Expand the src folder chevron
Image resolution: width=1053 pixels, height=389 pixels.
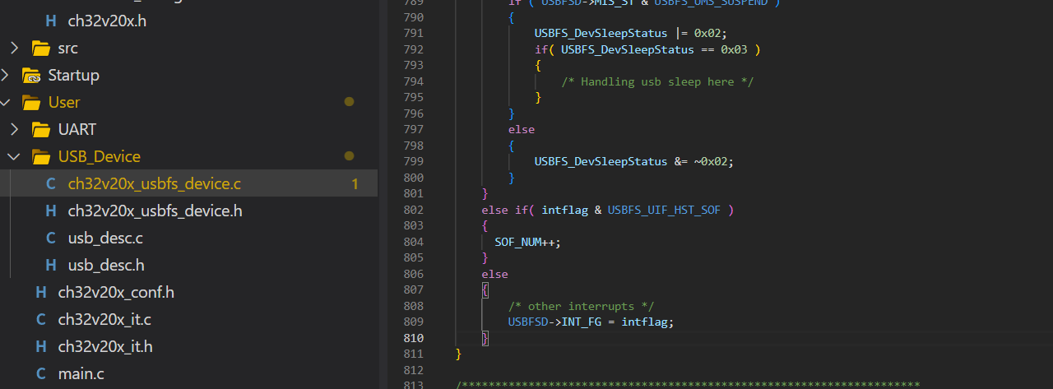pyautogui.click(x=15, y=48)
